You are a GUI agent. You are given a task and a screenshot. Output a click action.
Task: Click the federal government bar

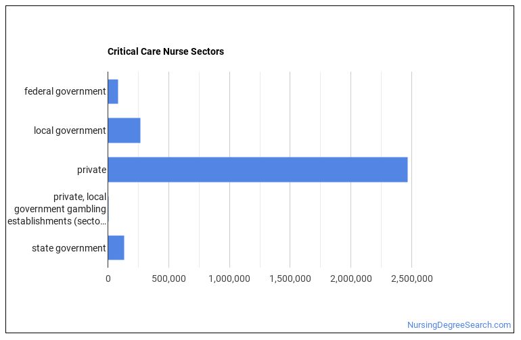113,91
